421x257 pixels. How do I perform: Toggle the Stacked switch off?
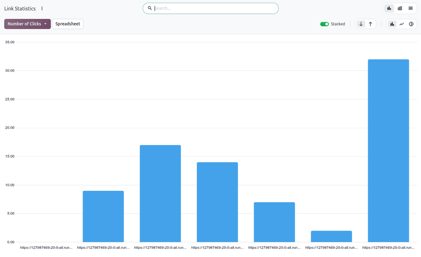click(x=324, y=24)
